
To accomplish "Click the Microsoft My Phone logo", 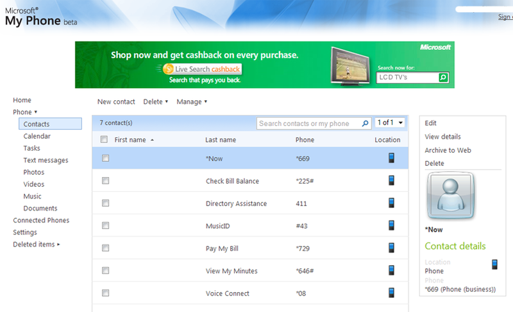I will (41, 17).
